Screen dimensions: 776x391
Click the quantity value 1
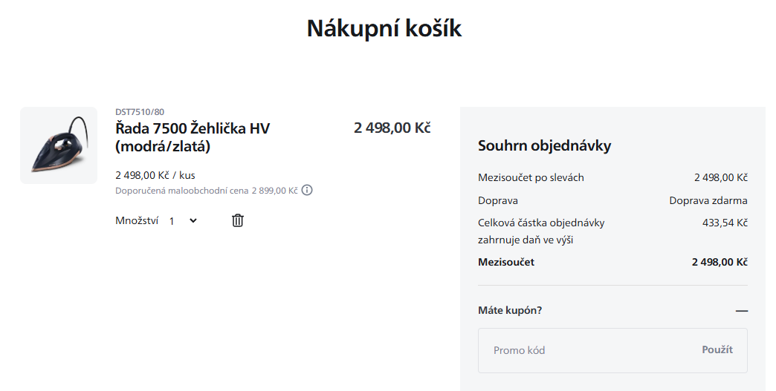pos(172,221)
